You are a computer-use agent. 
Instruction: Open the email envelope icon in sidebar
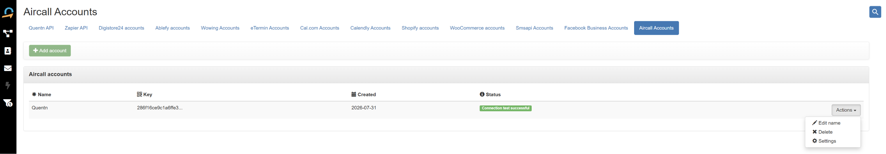[x=8, y=68]
